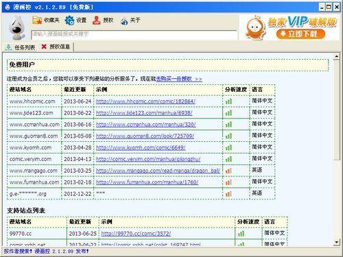Viewport: 343px width, 257px height.
Task: Click the status bar release announcement text
Action: (x=47, y=251)
